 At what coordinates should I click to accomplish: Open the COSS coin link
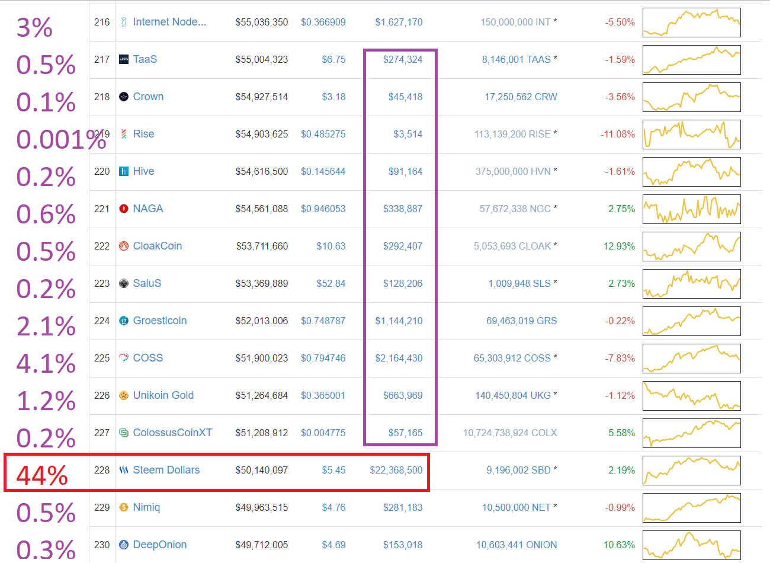coord(148,358)
